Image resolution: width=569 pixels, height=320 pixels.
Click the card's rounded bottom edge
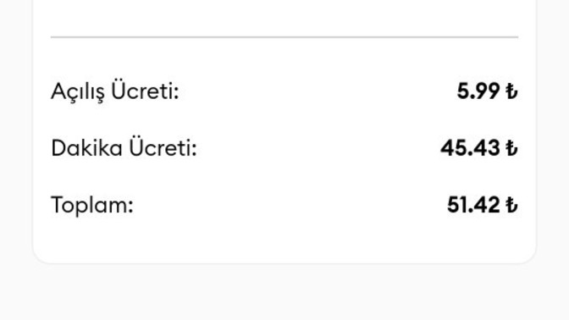(x=284, y=262)
